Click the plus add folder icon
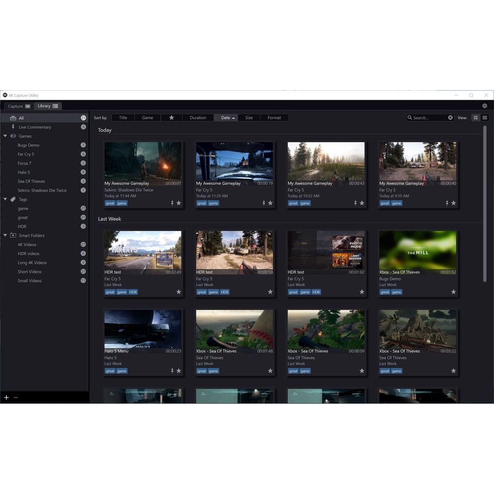Viewport: 494px width, 494px height. point(6,398)
